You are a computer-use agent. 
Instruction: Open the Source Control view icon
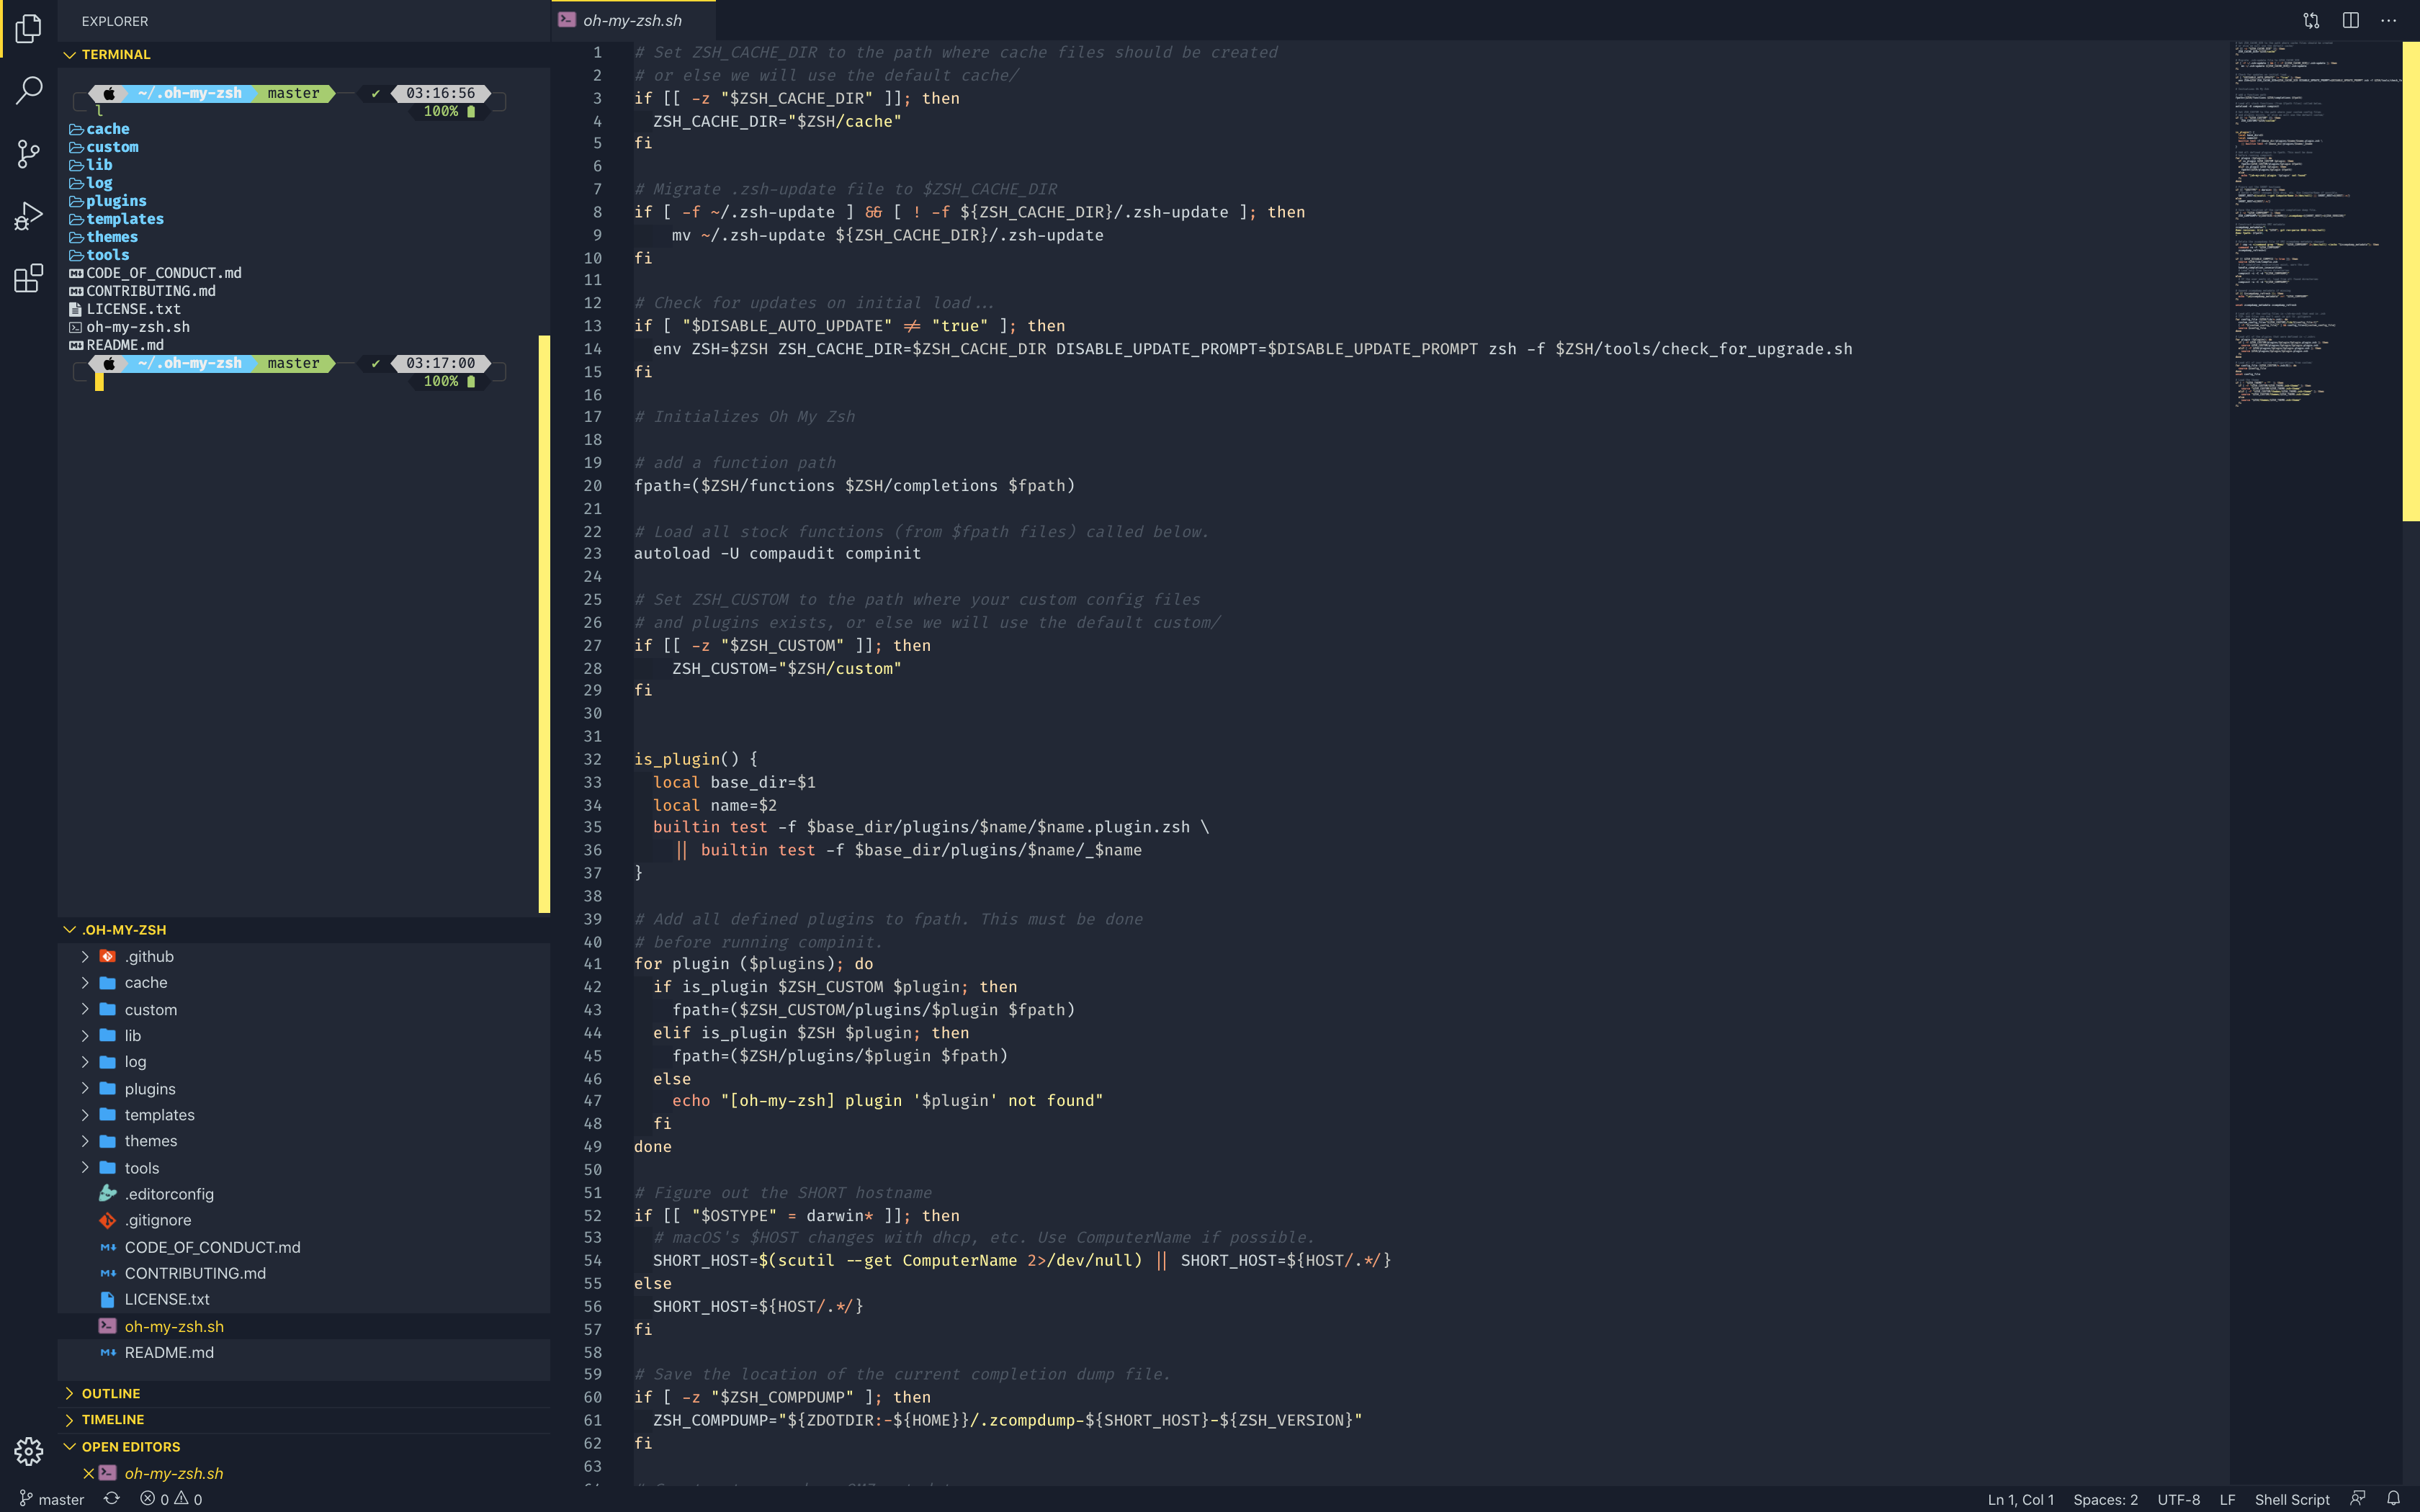point(29,153)
